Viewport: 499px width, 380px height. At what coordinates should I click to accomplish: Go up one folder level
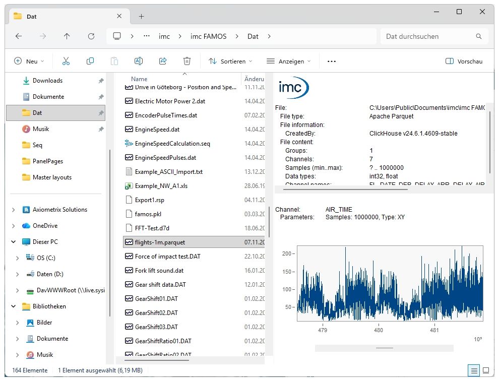pos(67,36)
